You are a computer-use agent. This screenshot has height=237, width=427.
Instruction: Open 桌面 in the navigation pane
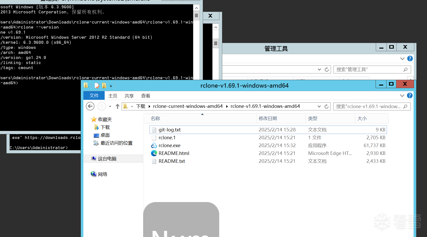[105, 135]
